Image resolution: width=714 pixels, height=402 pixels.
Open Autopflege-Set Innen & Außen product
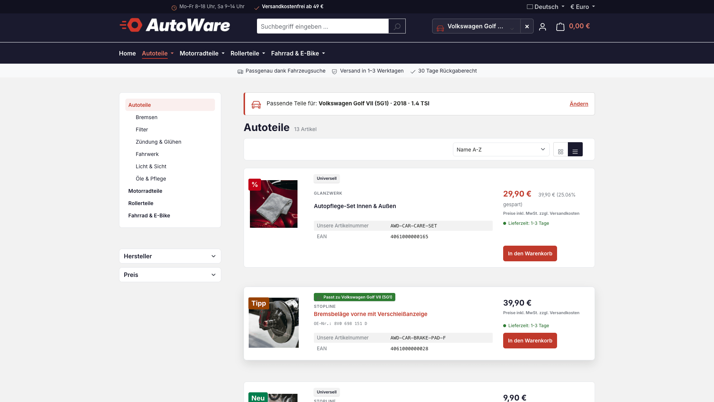point(355,206)
